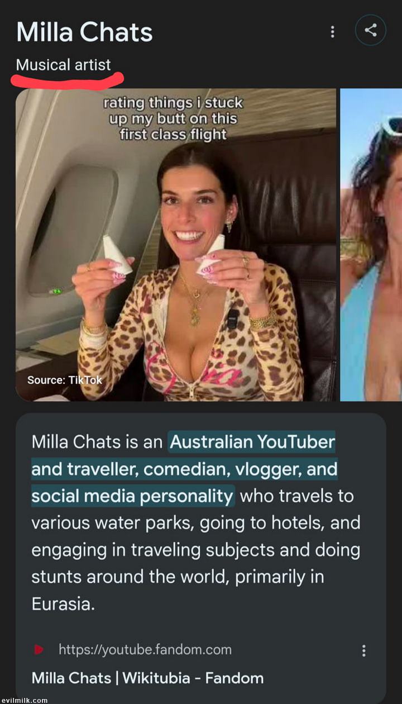Click the red Fandom favicon icon

tap(39, 650)
